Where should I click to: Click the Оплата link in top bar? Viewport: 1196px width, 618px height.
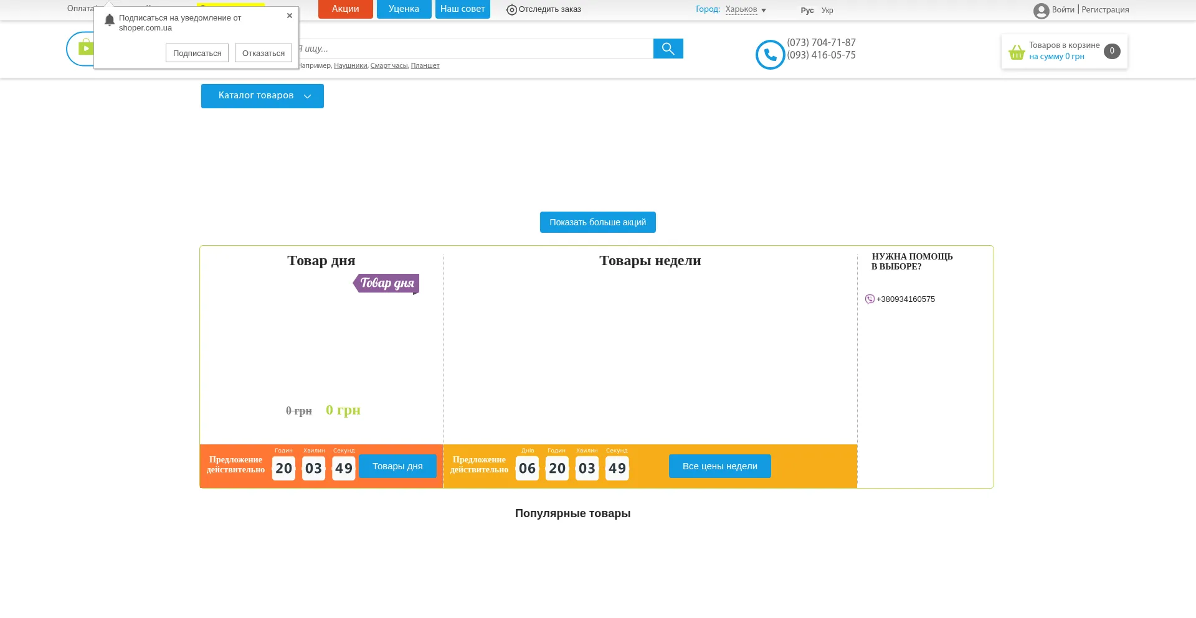pyautogui.click(x=81, y=9)
